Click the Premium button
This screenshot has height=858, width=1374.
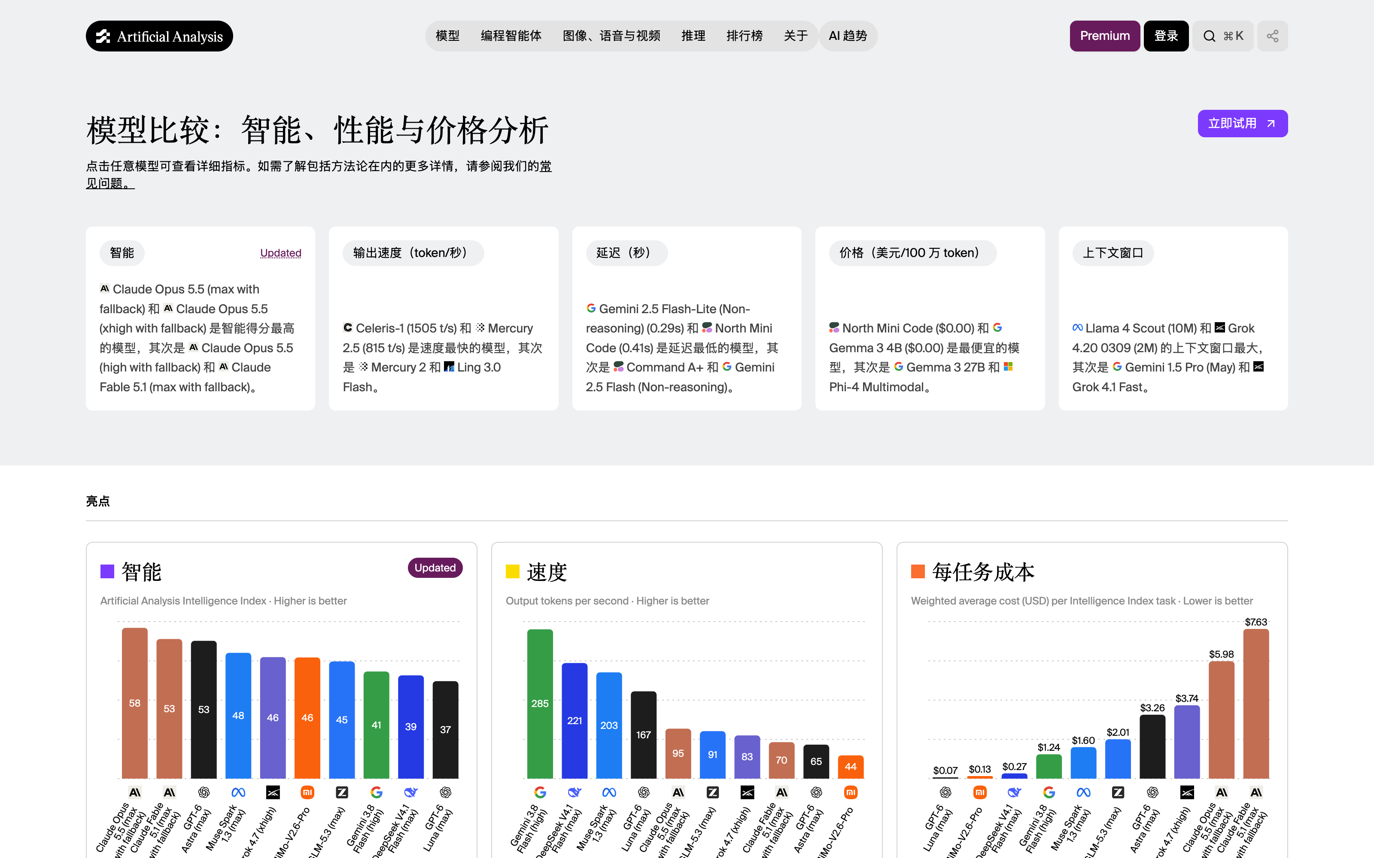coord(1105,36)
